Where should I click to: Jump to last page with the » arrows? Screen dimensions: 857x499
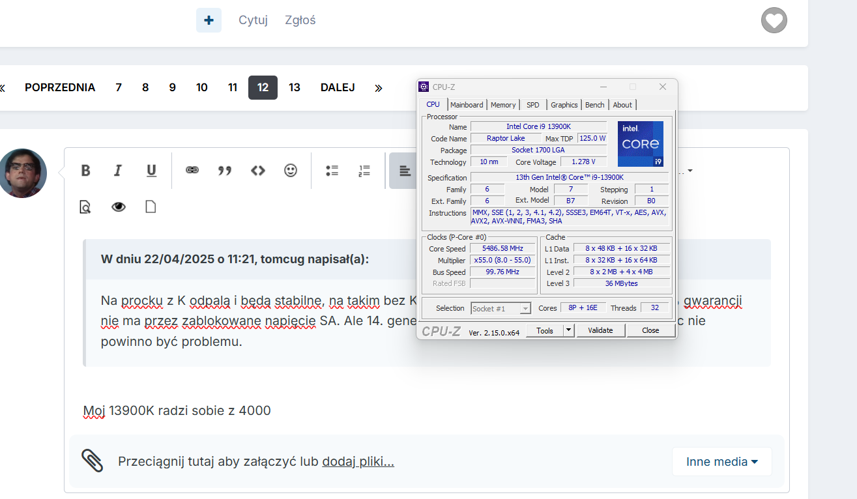point(379,87)
